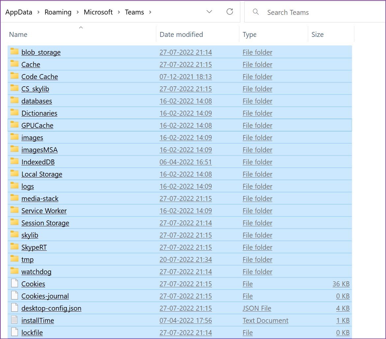Click the 'JSON File' type cell
Image resolution: width=386 pixels, height=339 pixels.
point(257,308)
